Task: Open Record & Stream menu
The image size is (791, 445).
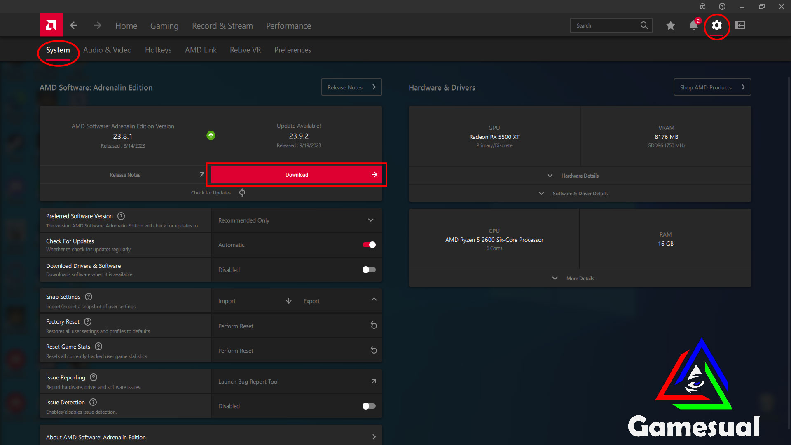Action: 222,26
